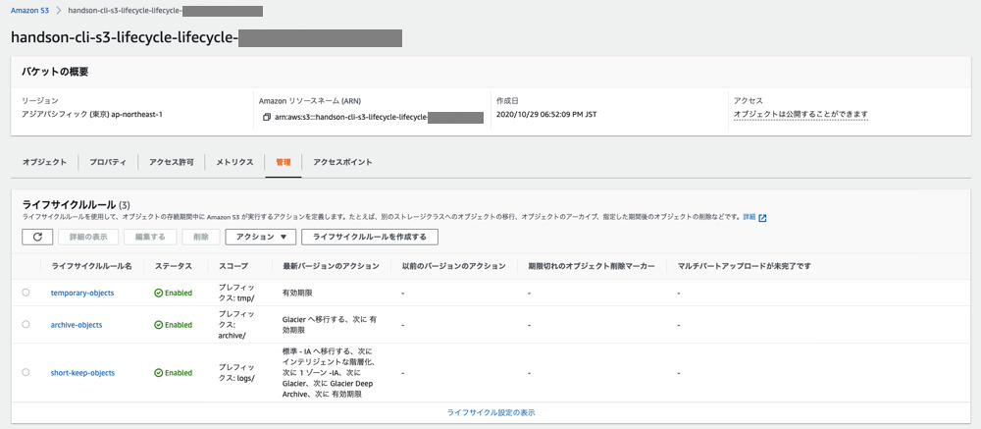Switch to the アクセス許可 tab
The height and width of the screenshot is (429, 981).
pos(172,162)
